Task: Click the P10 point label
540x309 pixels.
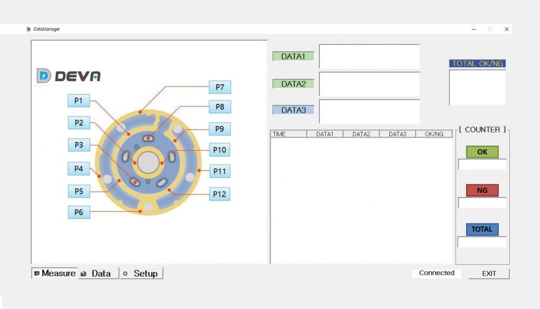Action: pyautogui.click(x=219, y=150)
